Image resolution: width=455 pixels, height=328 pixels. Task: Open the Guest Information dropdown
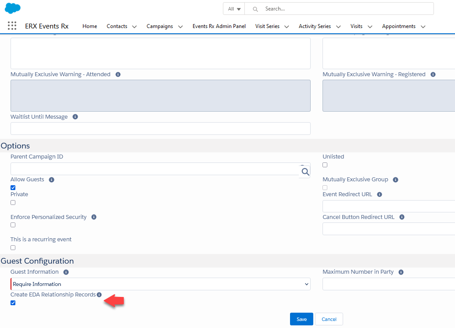(x=160, y=284)
